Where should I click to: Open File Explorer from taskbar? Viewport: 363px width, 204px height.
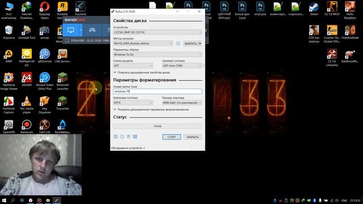[48, 200]
